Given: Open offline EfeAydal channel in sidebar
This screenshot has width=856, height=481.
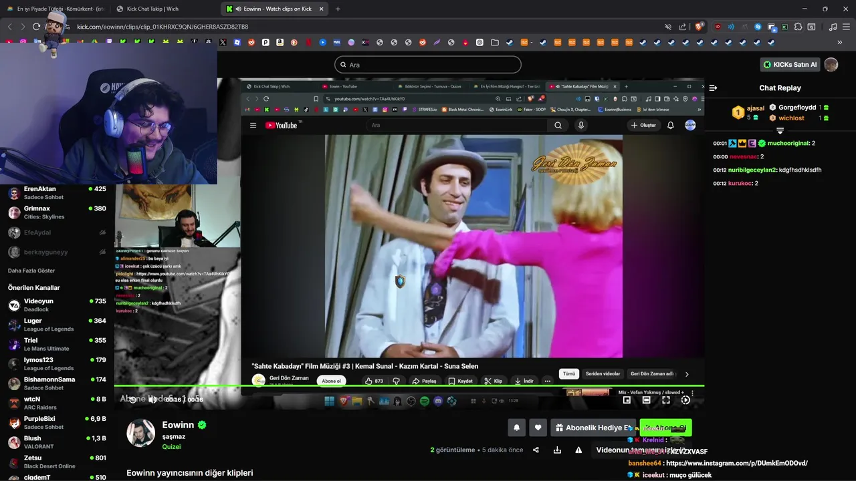Looking at the screenshot, I should pyautogui.click(x=57, y=232).
